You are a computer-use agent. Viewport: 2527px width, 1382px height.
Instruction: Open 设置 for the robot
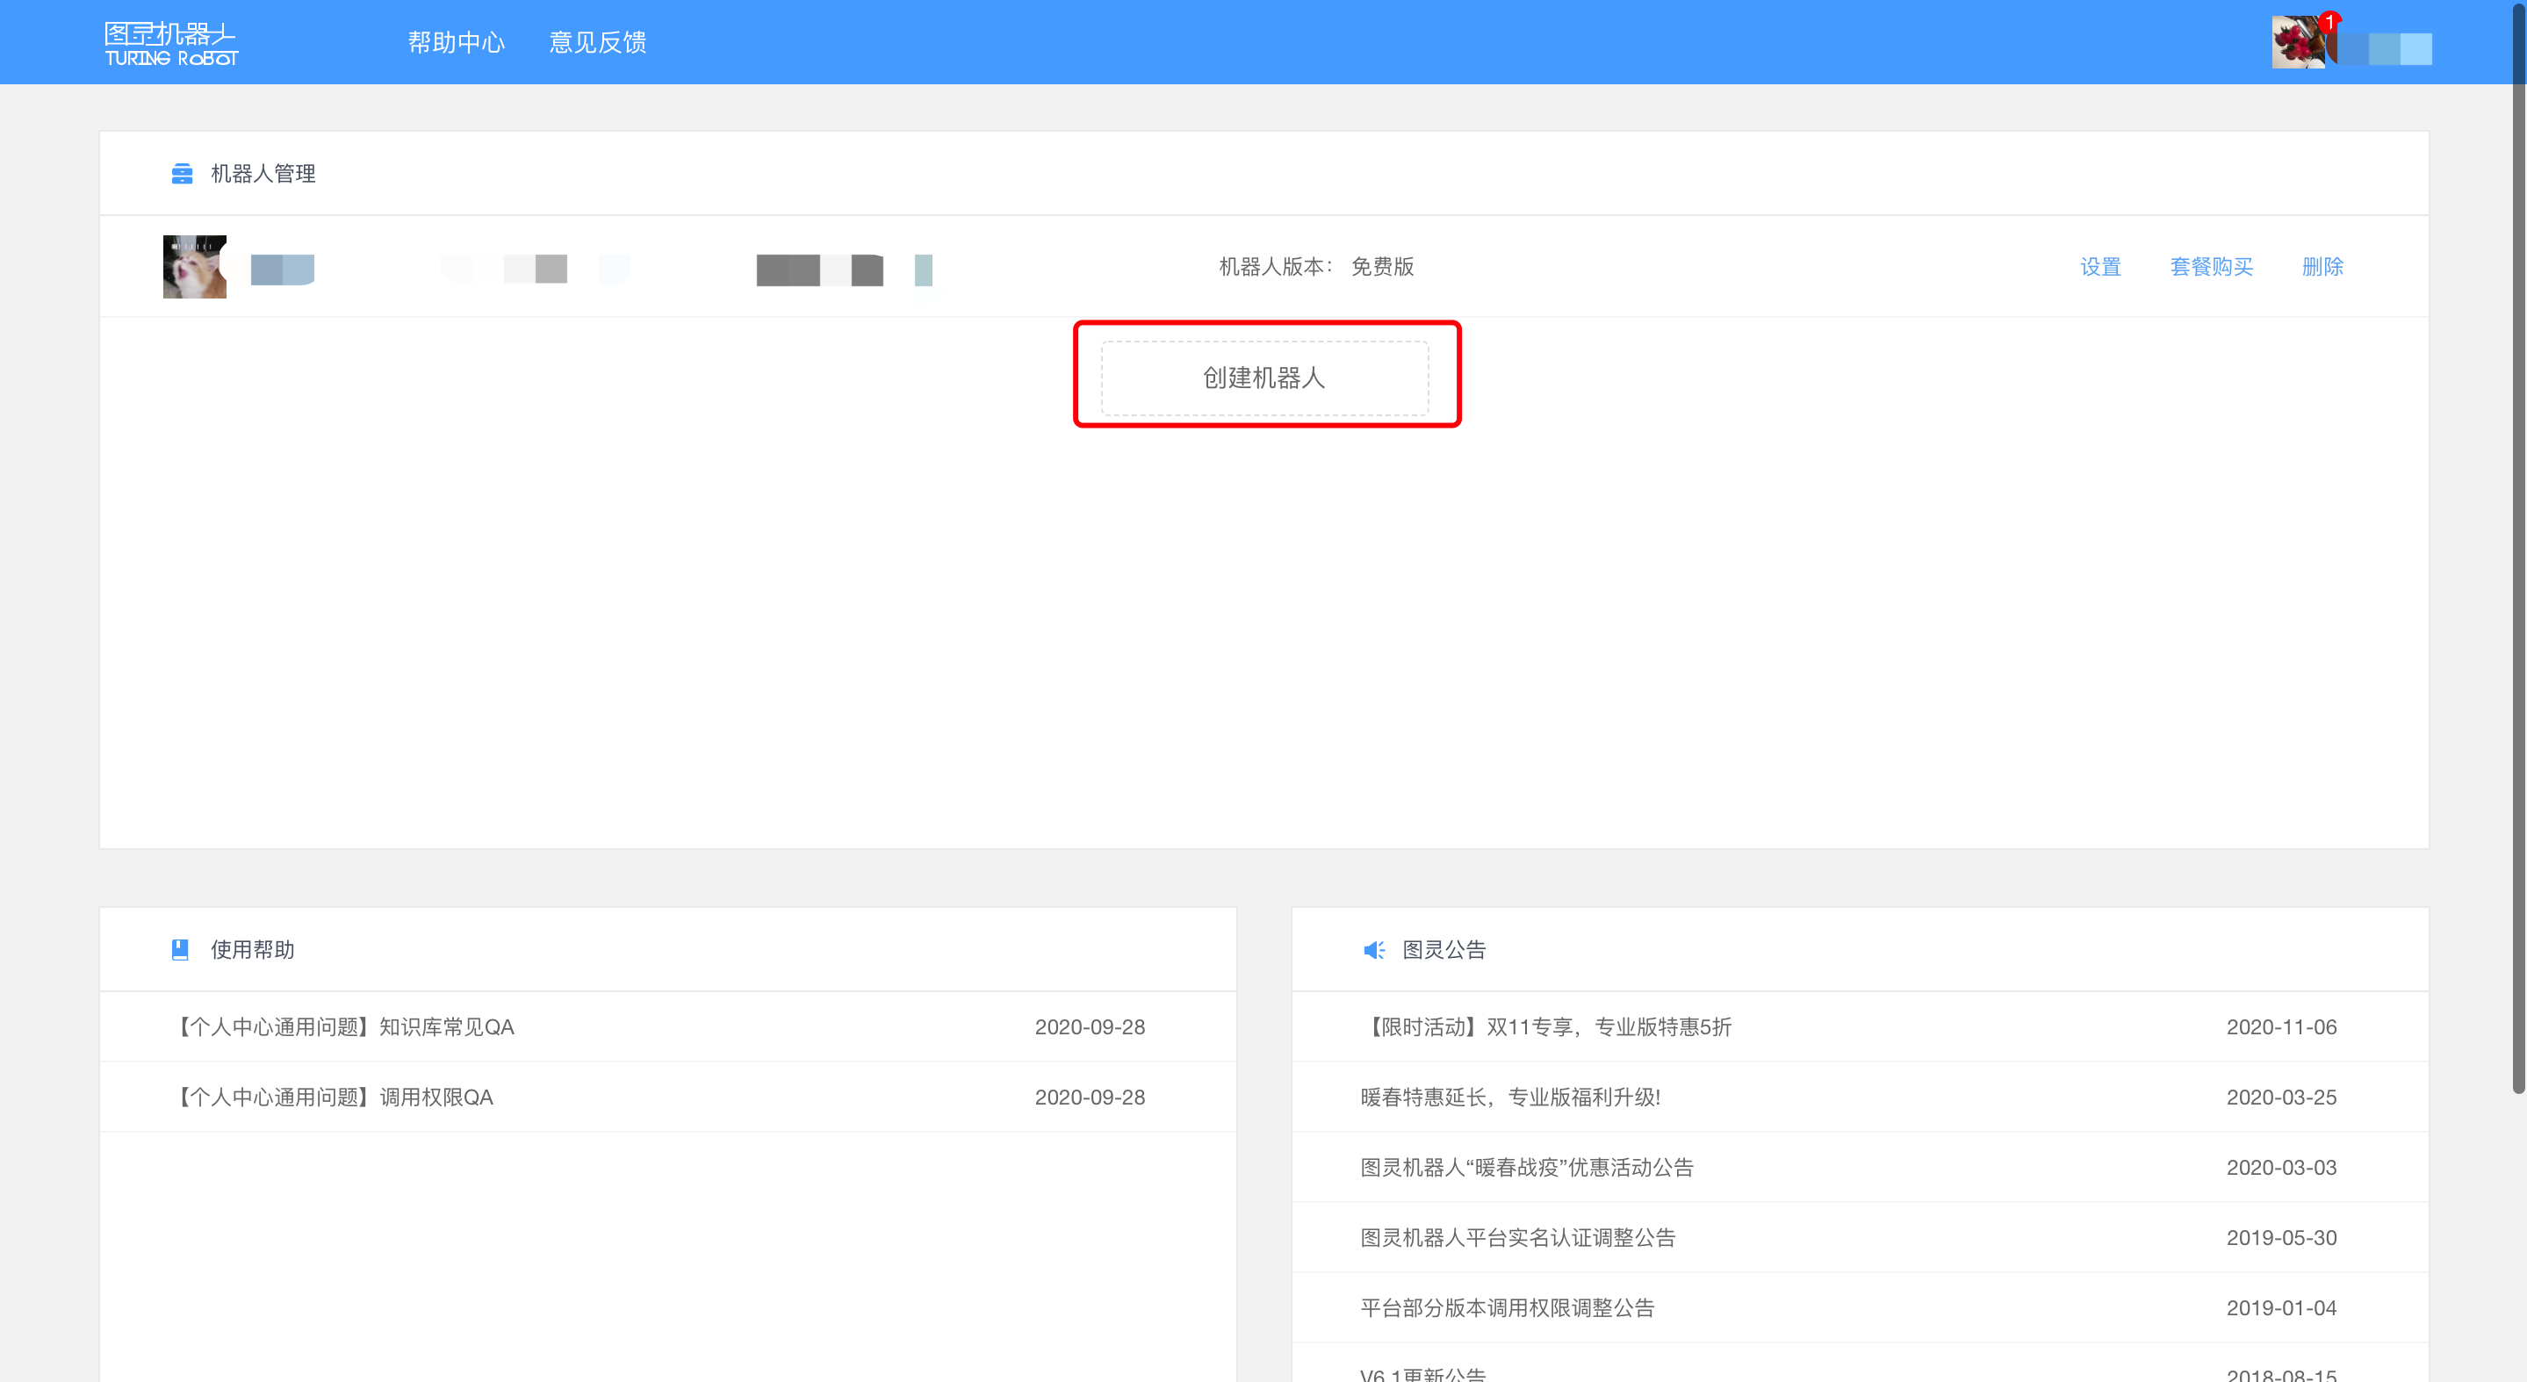[2100, 267]
